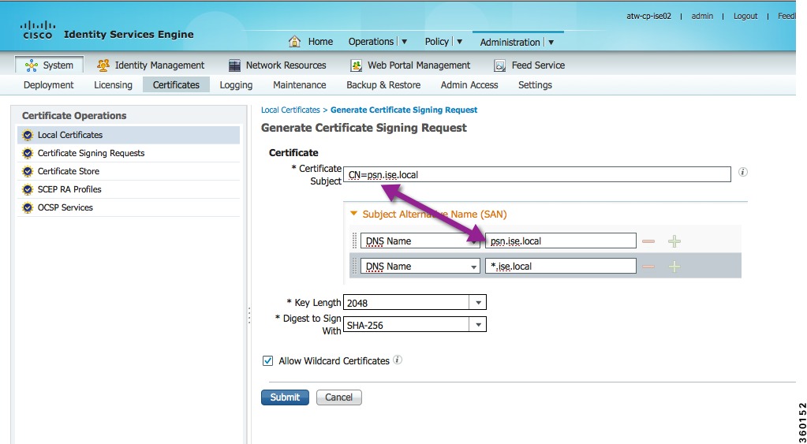Go to the Home menu
The width and height of the screenshot is (807, 444).
pos(320,42)
